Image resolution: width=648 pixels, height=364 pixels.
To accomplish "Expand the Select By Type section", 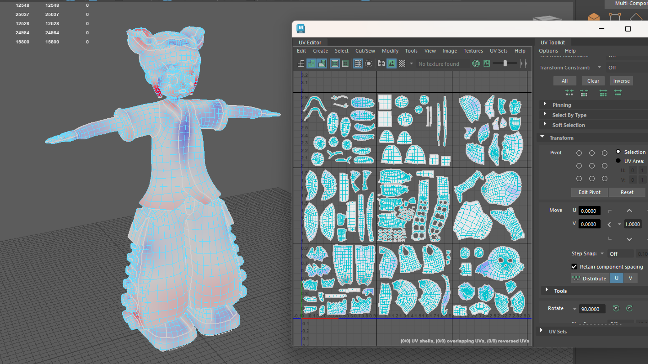I will tap(545, 114).
